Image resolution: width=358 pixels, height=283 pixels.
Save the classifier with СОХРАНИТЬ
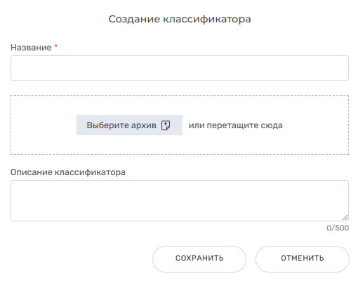(x=199, y=258)
